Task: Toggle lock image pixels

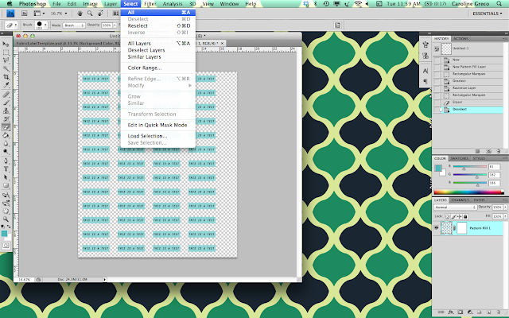Action: point(453,216)
